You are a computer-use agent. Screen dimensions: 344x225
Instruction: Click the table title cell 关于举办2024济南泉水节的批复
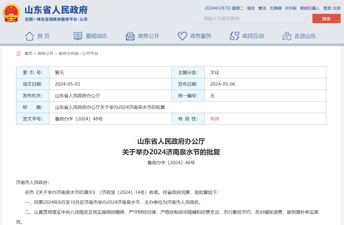tap(110, 107)
